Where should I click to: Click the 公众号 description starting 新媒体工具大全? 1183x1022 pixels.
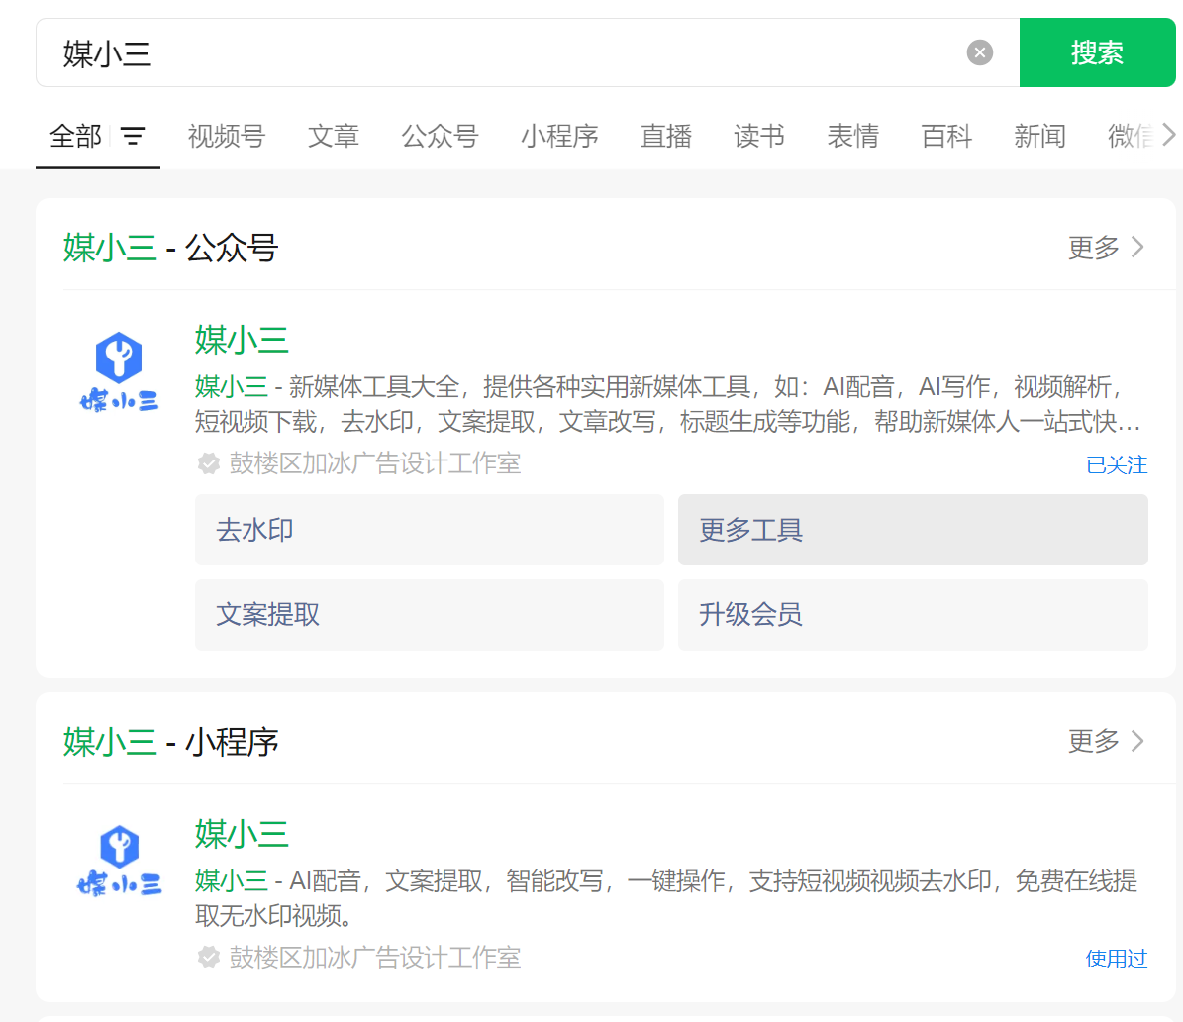(667, 404)
